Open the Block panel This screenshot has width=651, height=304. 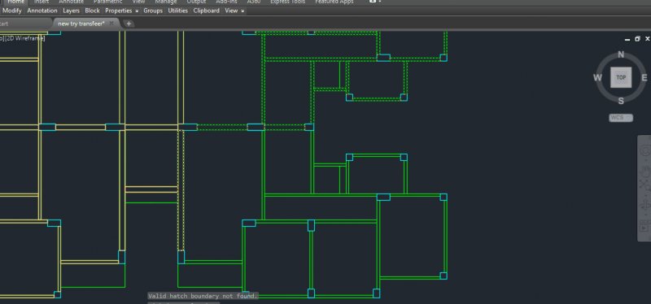(92, 11)
